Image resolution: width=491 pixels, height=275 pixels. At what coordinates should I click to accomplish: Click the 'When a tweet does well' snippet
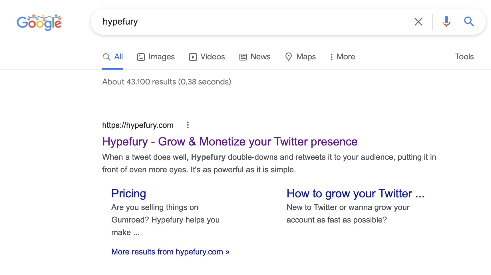[269, 163]
